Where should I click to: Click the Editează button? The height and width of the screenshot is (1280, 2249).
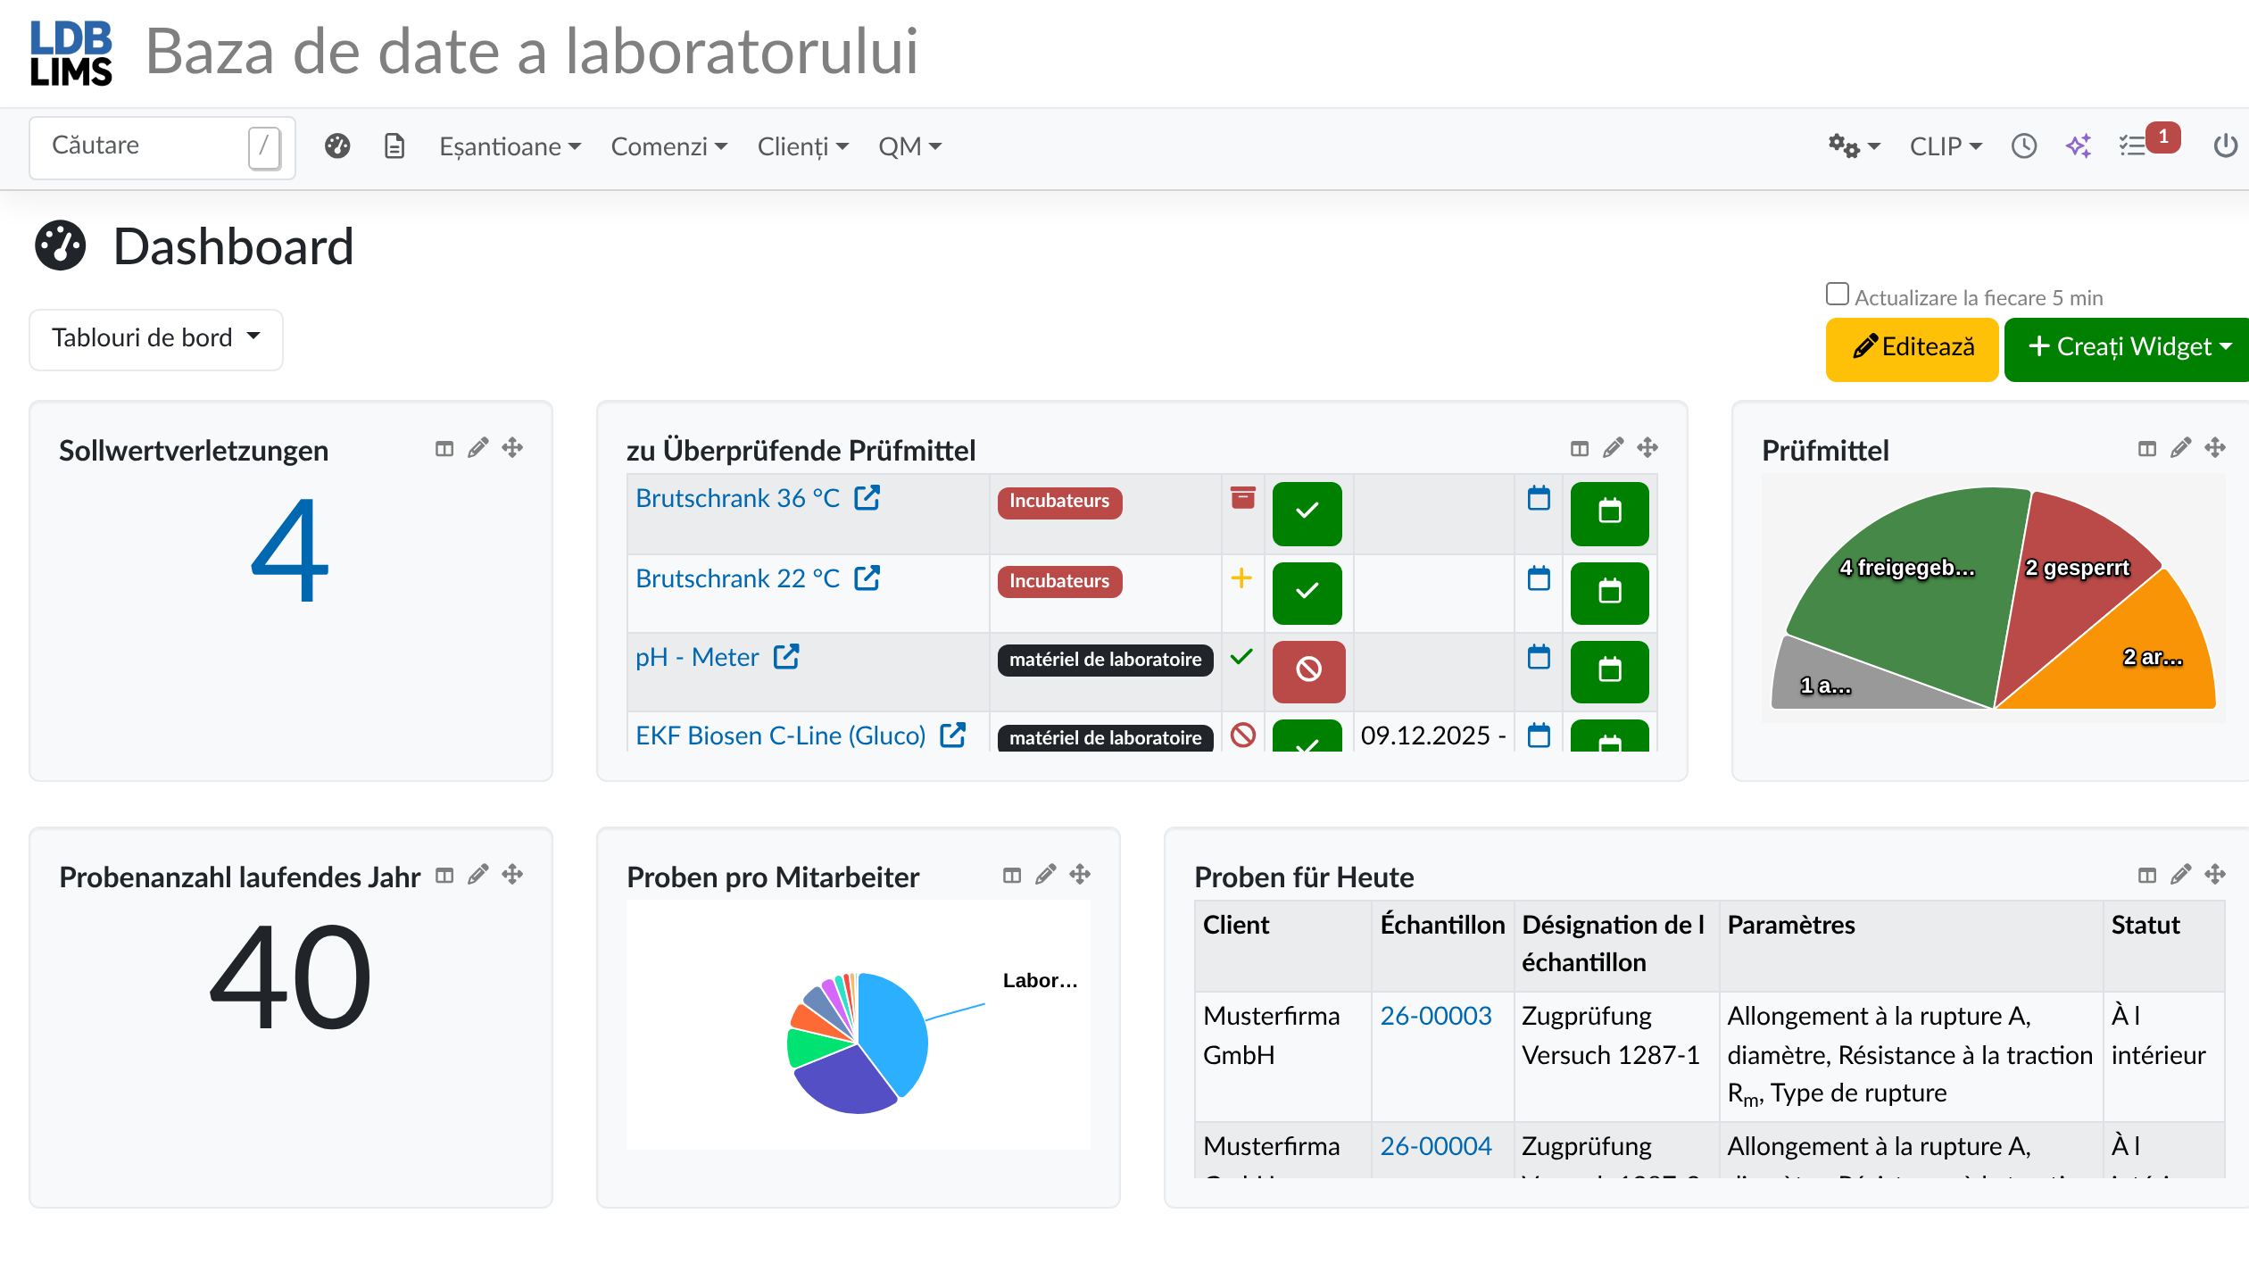point(1912,348)
